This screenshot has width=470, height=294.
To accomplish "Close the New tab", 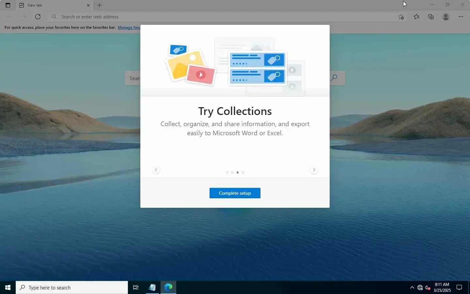I will pyautogui.click(x=88, y=5).
